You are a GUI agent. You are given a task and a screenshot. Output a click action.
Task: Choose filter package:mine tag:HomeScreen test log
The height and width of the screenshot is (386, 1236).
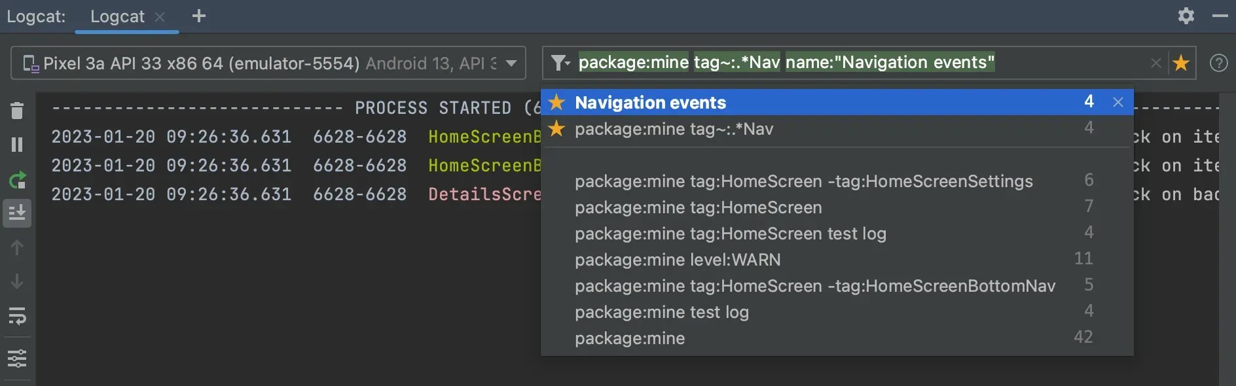[837, 234]
